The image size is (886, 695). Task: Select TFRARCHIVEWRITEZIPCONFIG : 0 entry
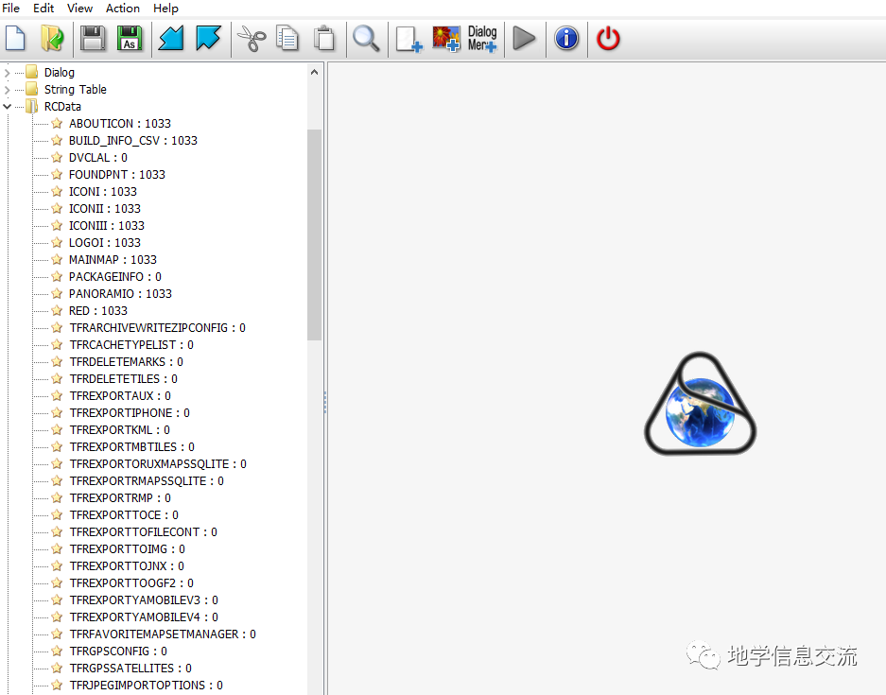(x=157, y=328)
